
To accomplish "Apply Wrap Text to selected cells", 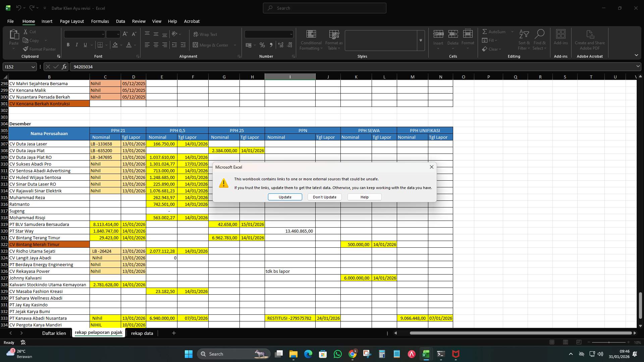I will [x=205, y=34].
